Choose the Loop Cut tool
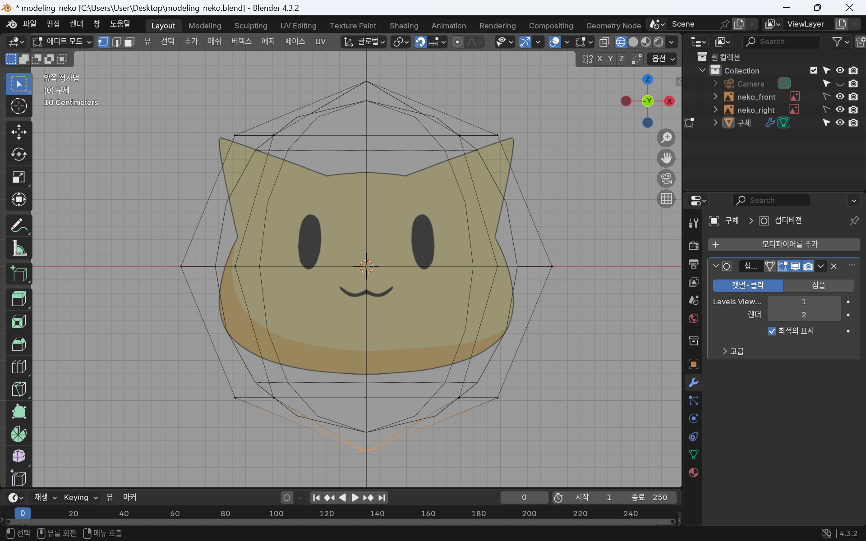Viewport: 866px width, 541px height. pos(18,367)
